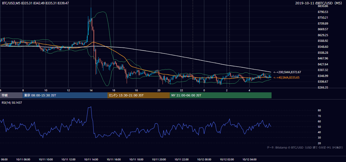Viewport: 346px width, 162px height.
Task: Select the NY 21:00-06:00 JST session bar
Action: tap(221, 95)
